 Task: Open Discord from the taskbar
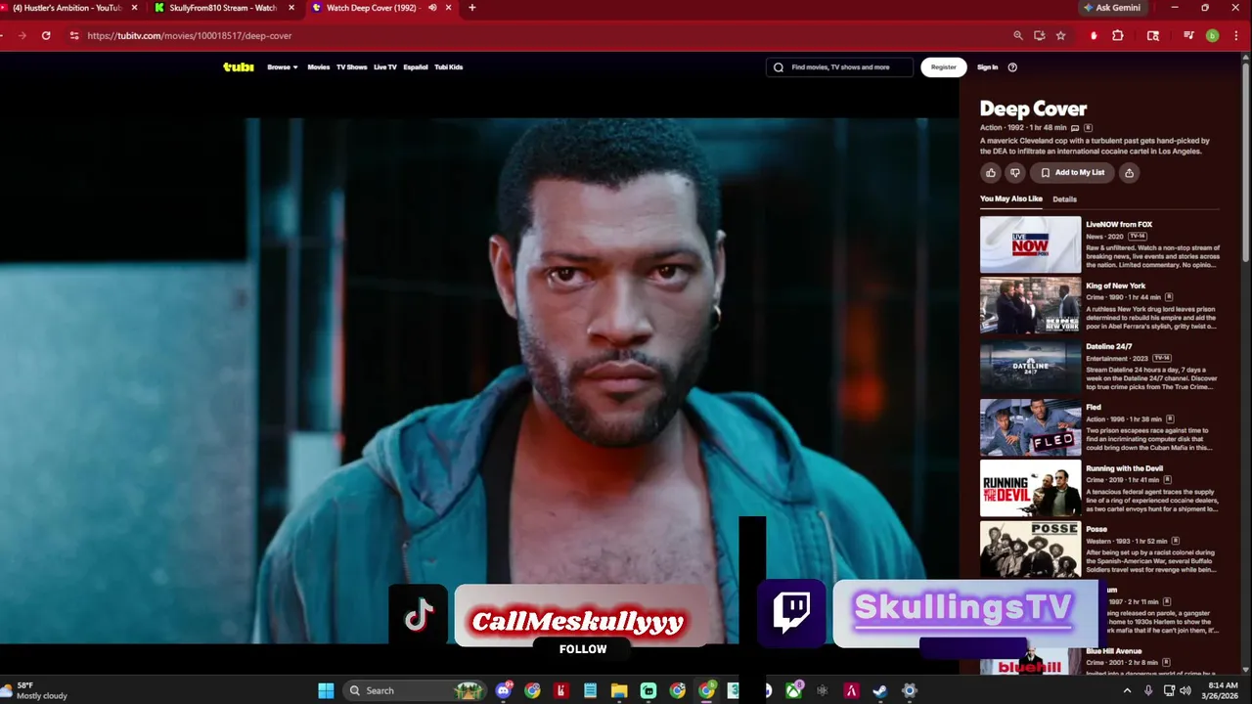click(504, 690)
